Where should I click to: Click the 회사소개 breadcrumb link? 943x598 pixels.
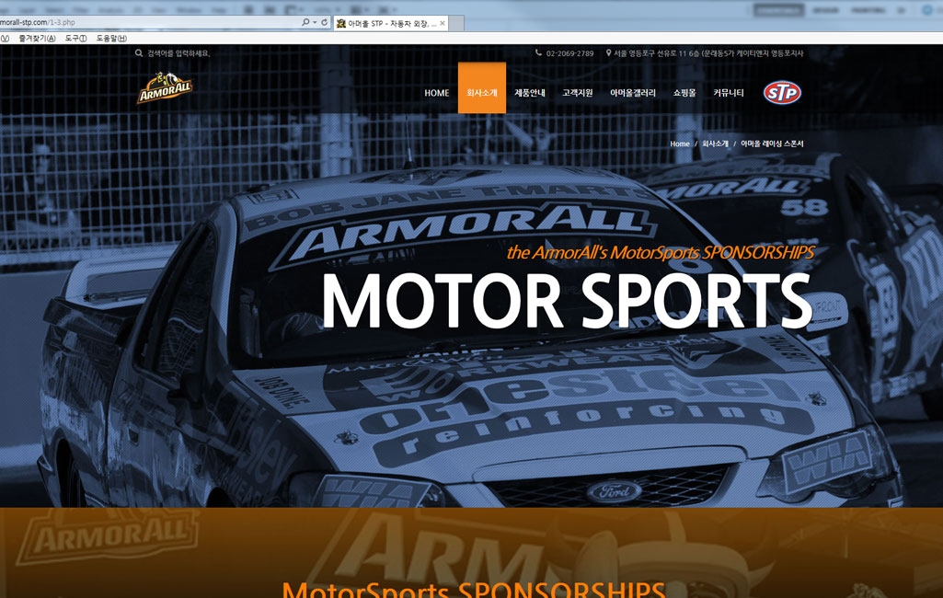point(715,144)
